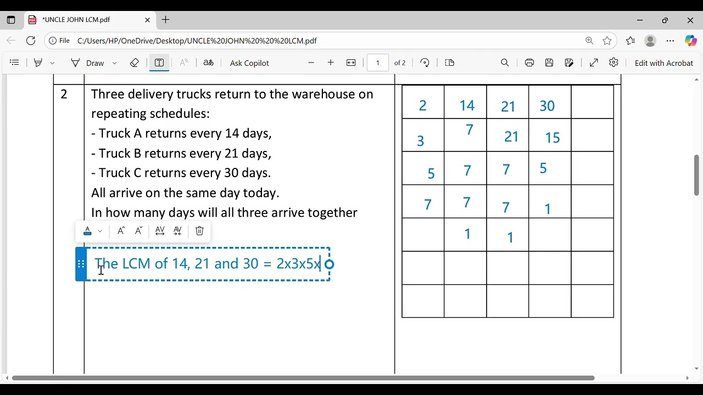Click the address bar file URL
Viewport: 703px width, 395px height.
197,41
